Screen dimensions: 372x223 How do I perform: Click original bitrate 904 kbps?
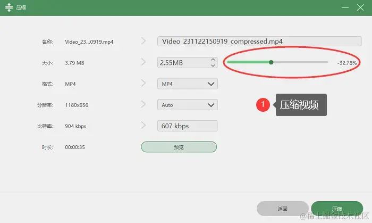75,126
